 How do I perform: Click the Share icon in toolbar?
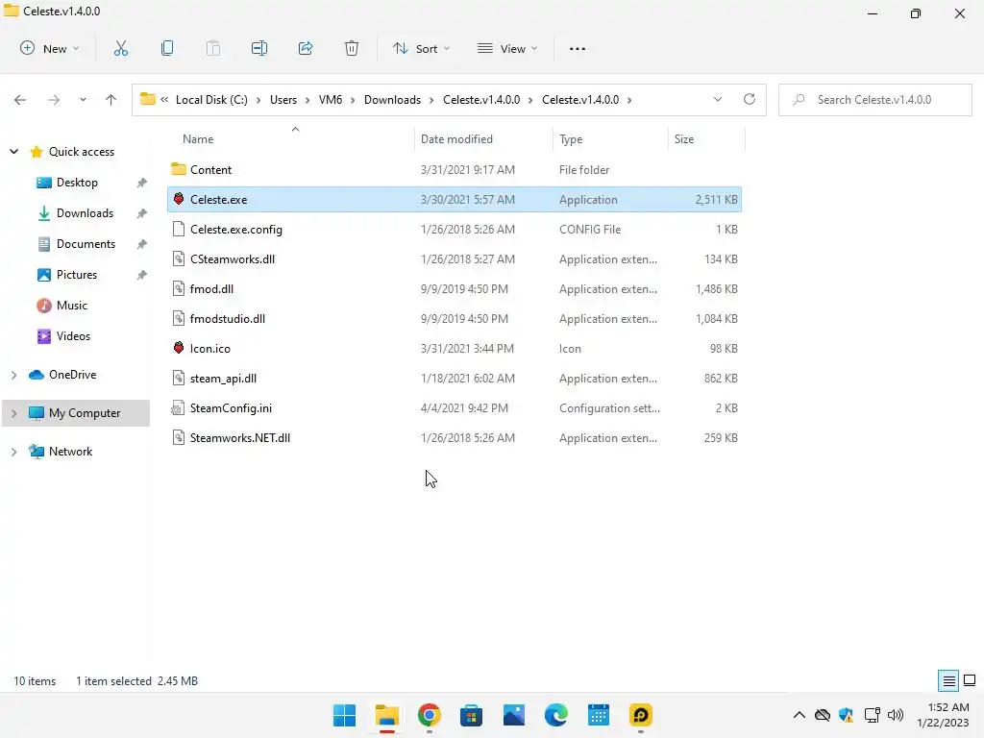306,48
